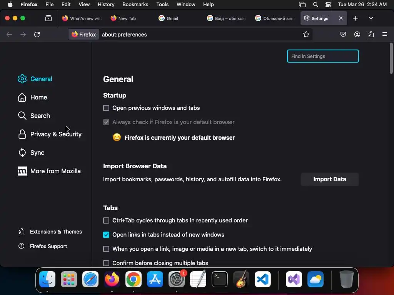Open the View menu
Viewport: 394px width, 295px height.
pyautogui.click(x=84, y=5)
